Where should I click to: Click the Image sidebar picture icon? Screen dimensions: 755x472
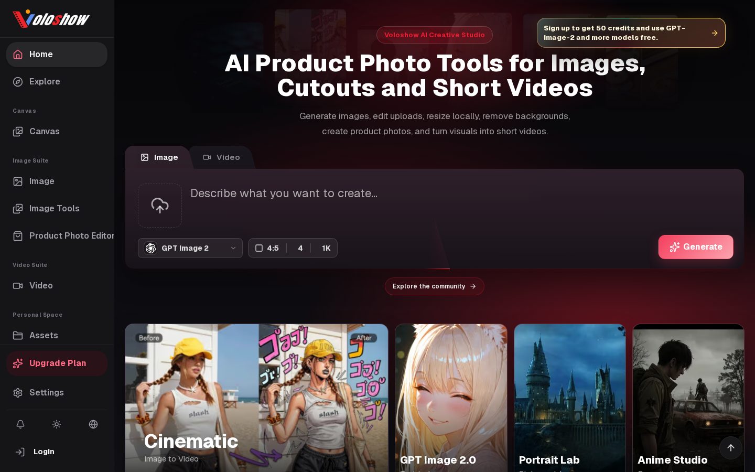(18, 181)
